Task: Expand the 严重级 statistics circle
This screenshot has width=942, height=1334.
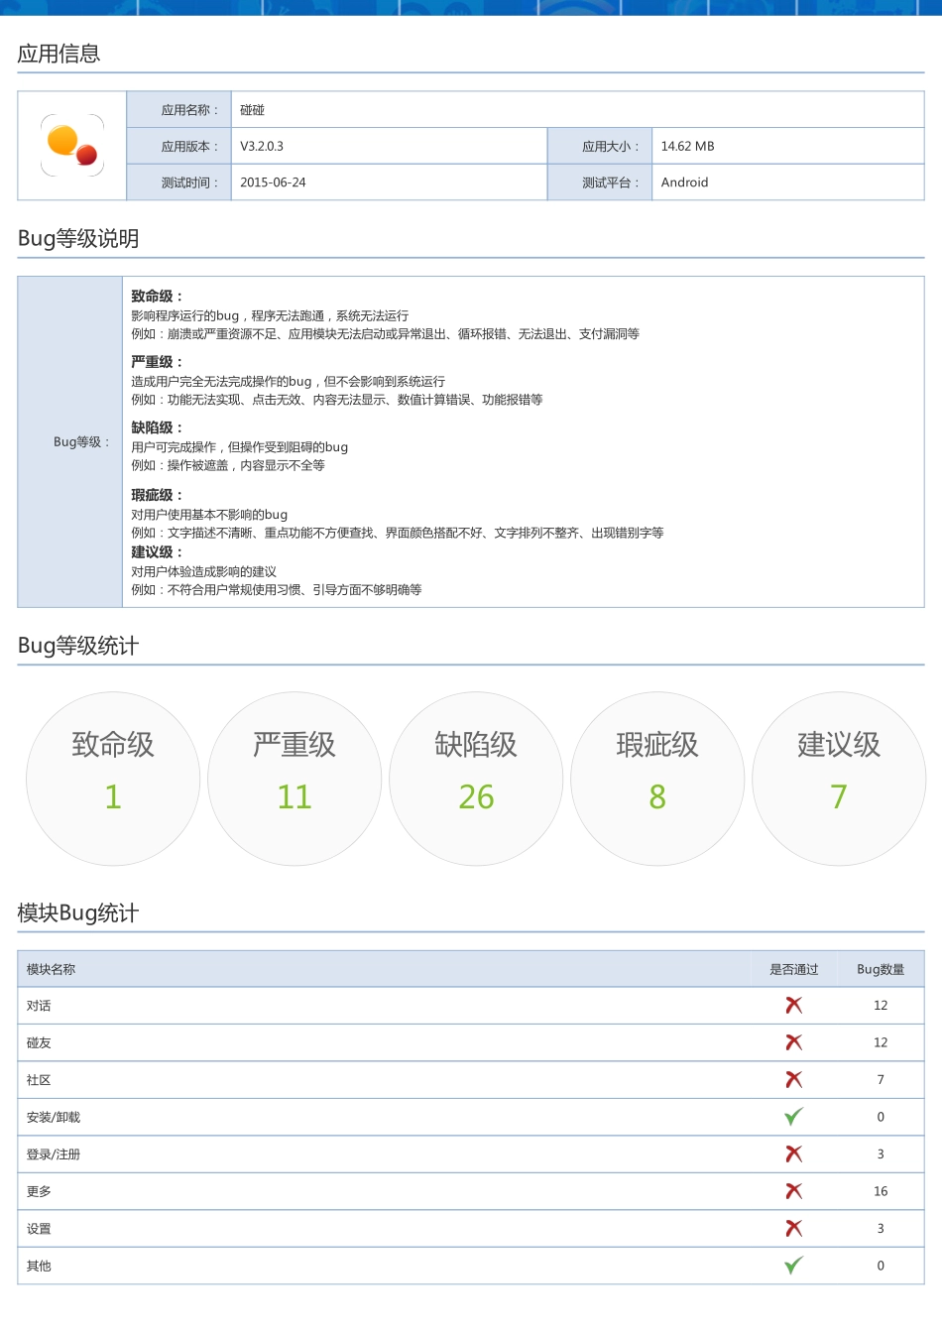Action: point(294,779)
